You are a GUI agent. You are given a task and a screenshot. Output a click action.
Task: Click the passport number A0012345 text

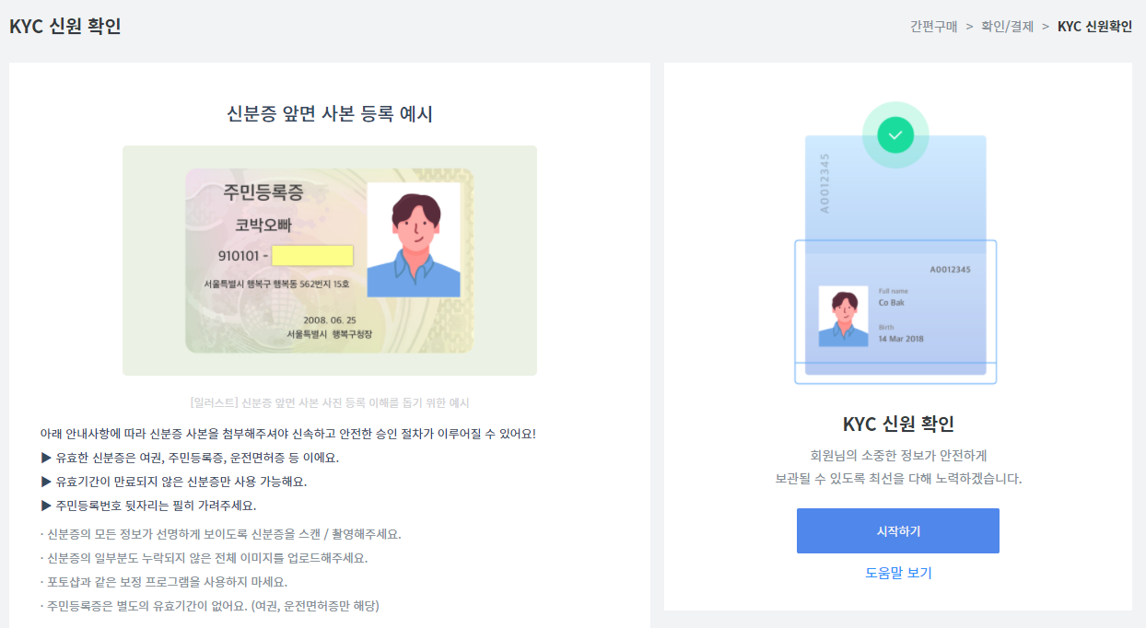tap(950, 270)
